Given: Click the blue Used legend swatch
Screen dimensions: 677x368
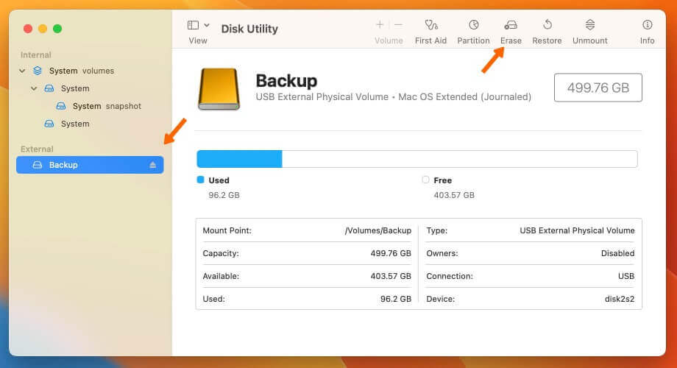Looking at the screenshot, I should pyautogui.click(x=200, y=180).
